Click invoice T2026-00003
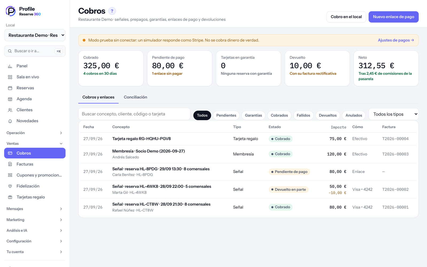 point(395,154)
